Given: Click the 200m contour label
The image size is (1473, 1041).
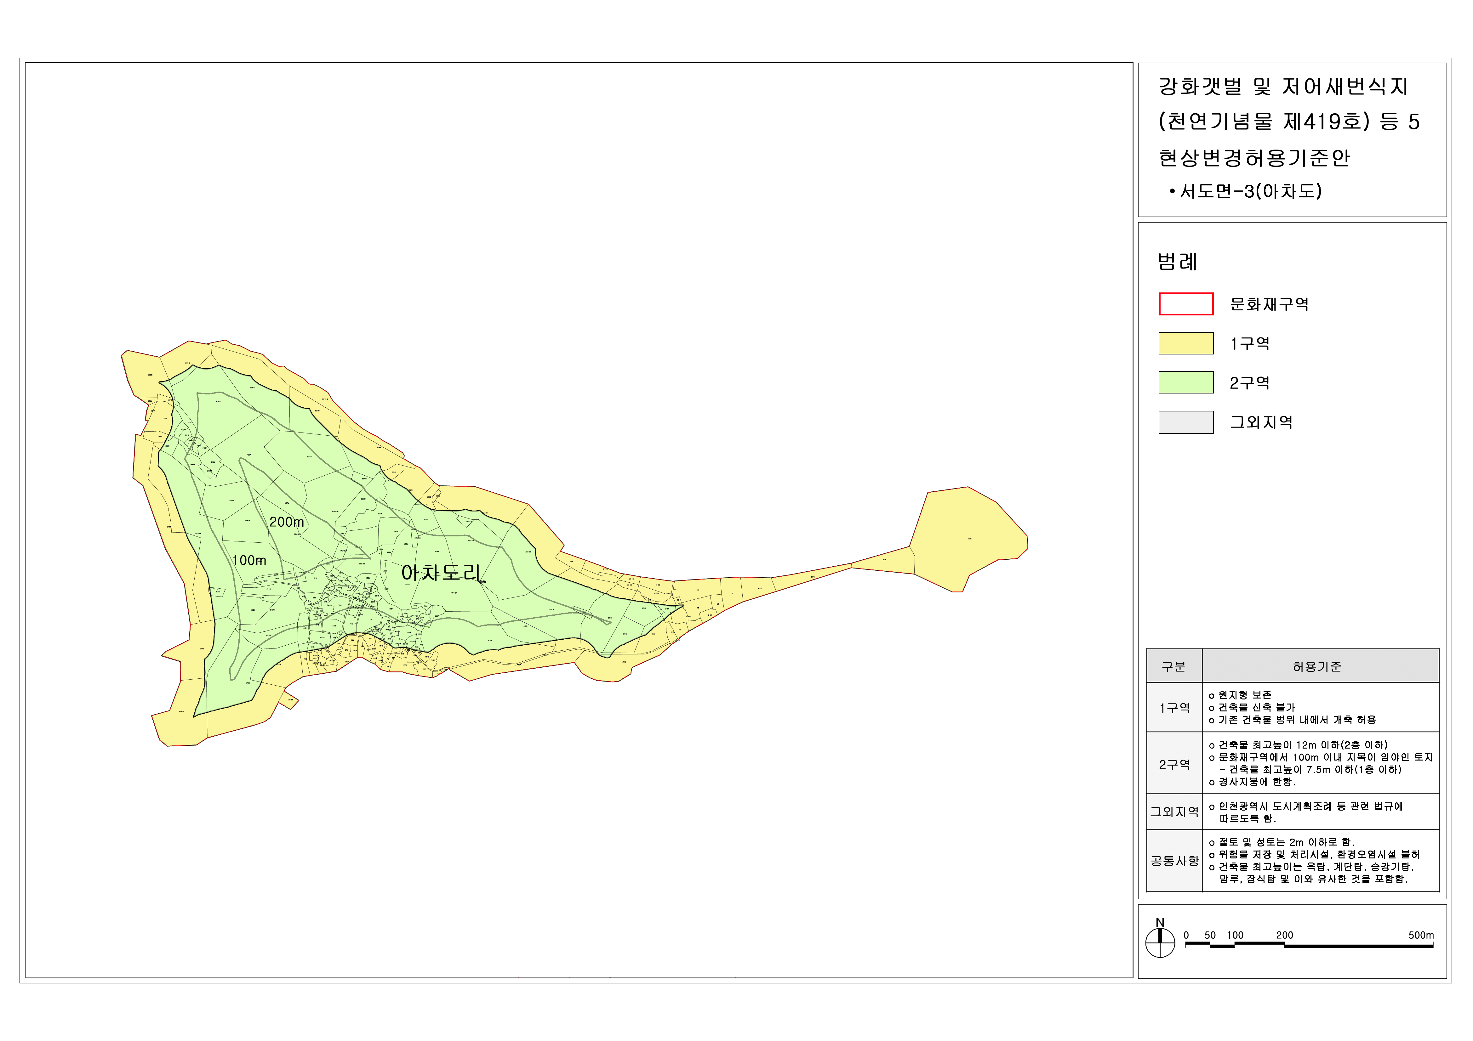Looking at the screenshot, I should 286,522.
